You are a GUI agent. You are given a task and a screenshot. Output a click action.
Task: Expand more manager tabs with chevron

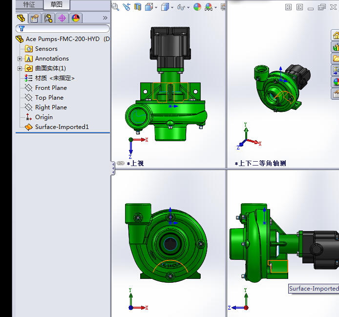tap(105, 18)
